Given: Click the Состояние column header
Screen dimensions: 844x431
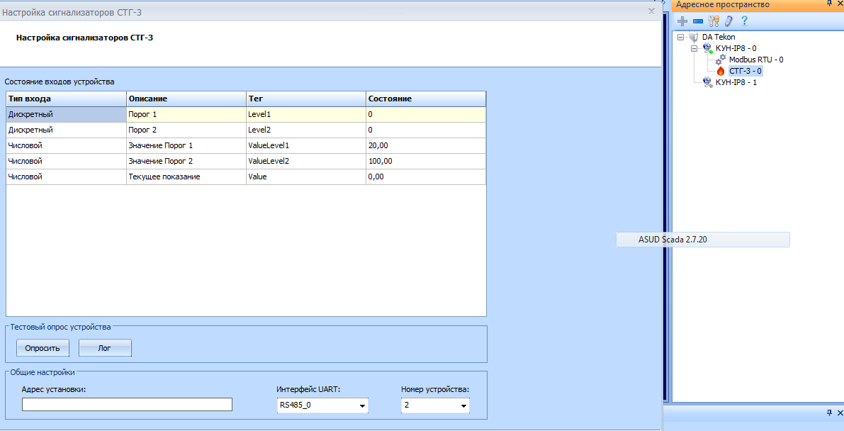Looking at the screenshot, I should pyautogui.click(x=425, y=99).
